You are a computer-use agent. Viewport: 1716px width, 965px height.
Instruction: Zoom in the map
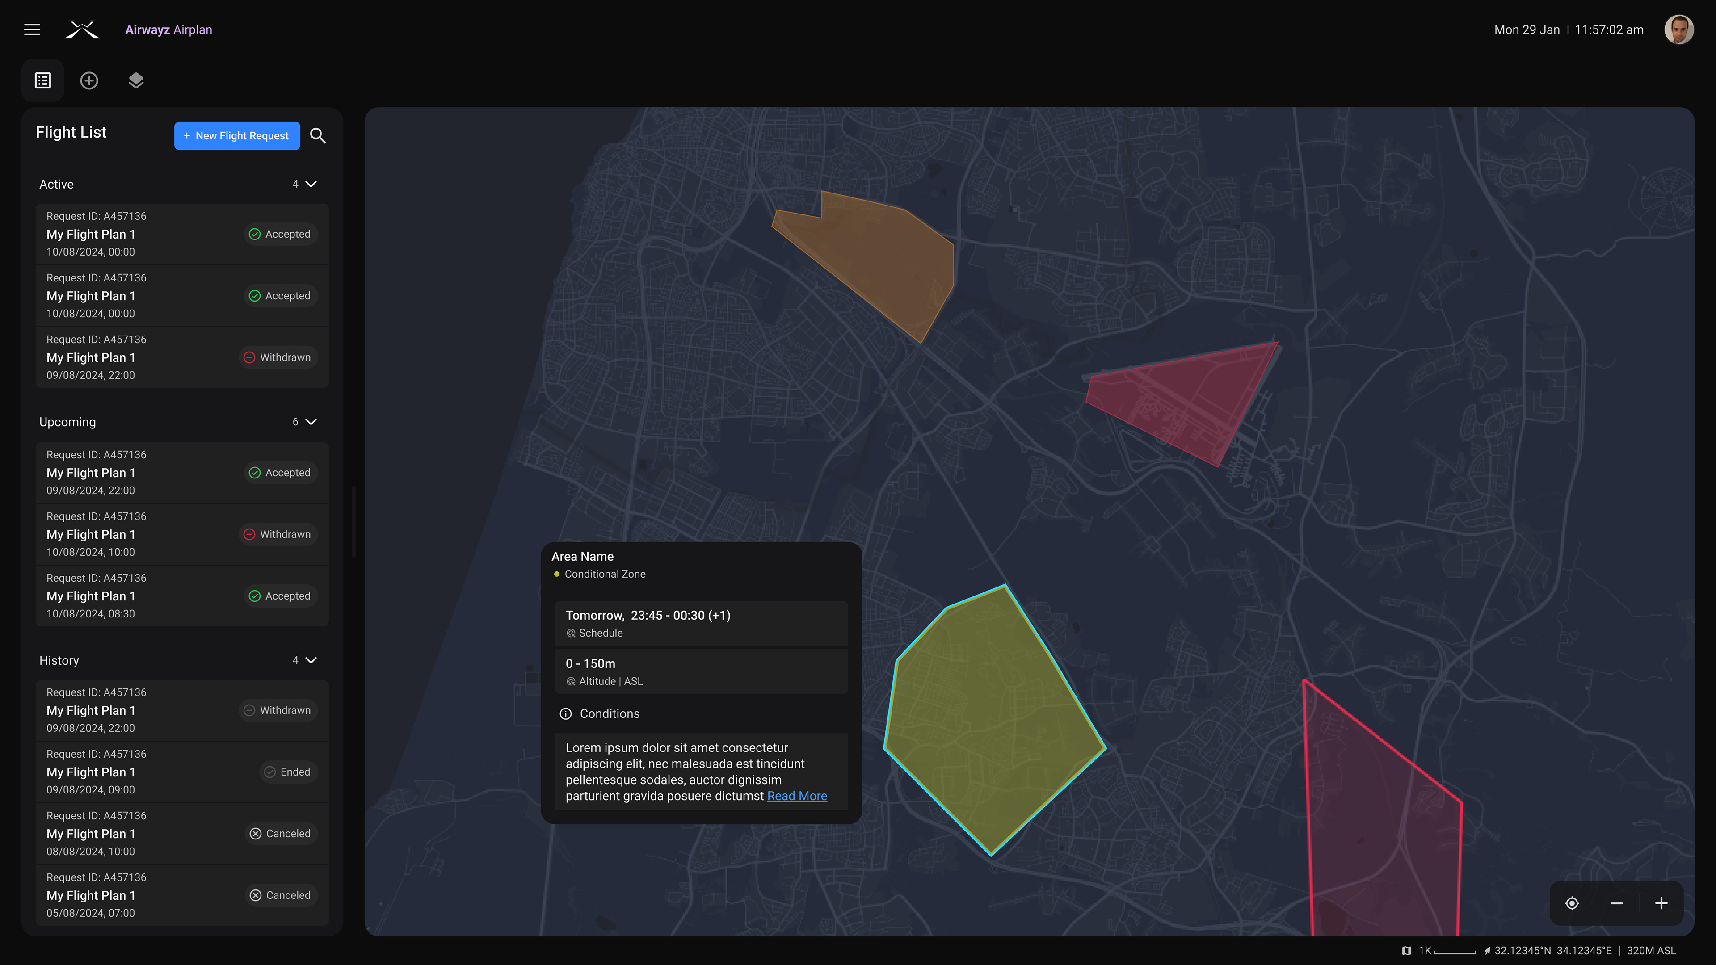(1661, 904)
